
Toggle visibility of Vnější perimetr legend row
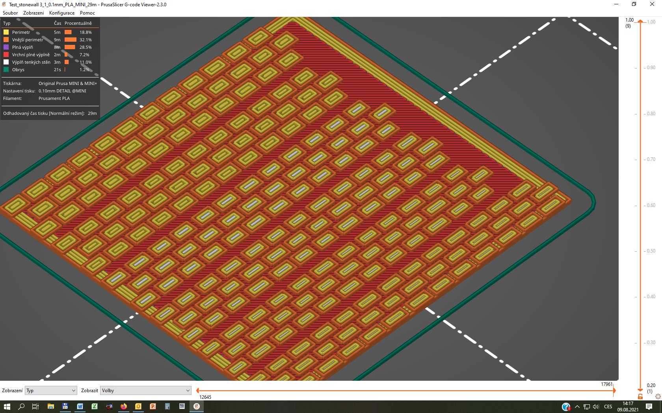pos(28,40)
